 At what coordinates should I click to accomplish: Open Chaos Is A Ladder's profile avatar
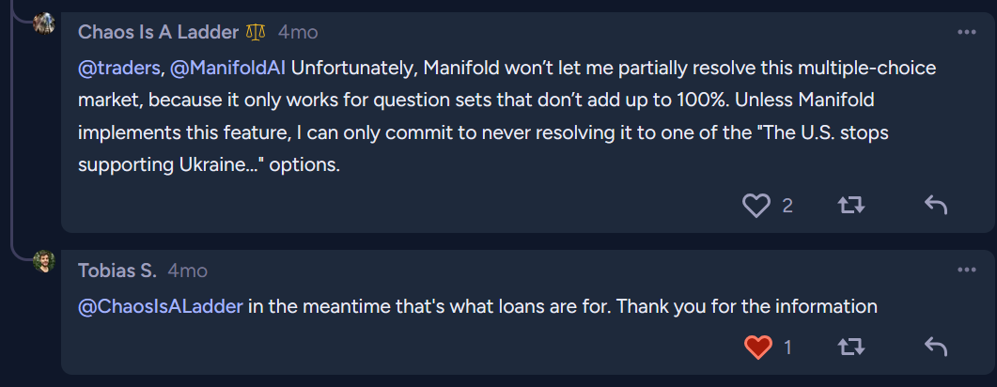43,23
